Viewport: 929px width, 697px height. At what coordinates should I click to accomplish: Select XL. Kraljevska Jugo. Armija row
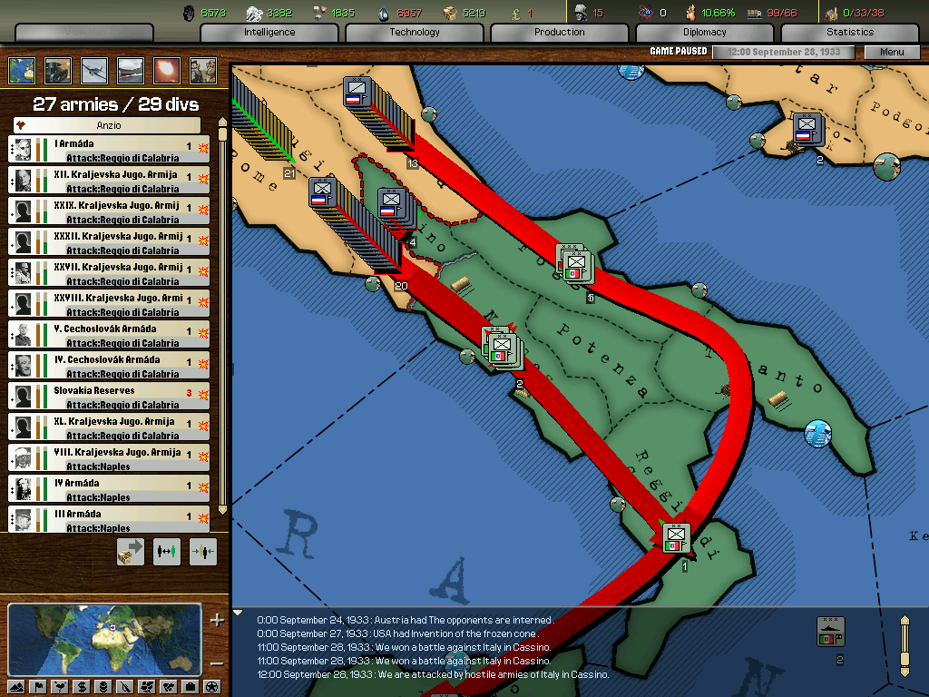(109, 427)
